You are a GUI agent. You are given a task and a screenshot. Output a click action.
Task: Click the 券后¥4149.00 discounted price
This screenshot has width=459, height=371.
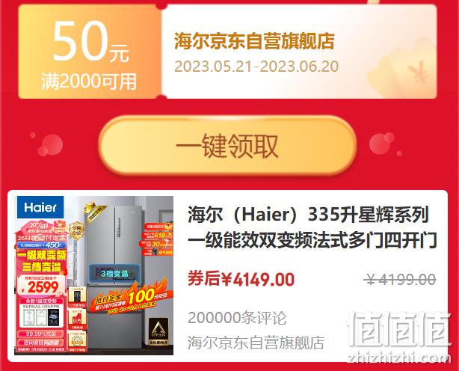click(241, 279)
